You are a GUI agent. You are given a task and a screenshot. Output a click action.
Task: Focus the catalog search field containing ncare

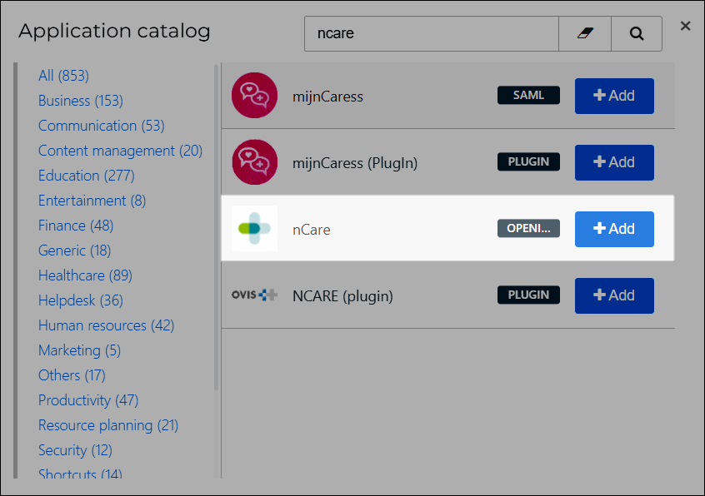coord(432,33)
